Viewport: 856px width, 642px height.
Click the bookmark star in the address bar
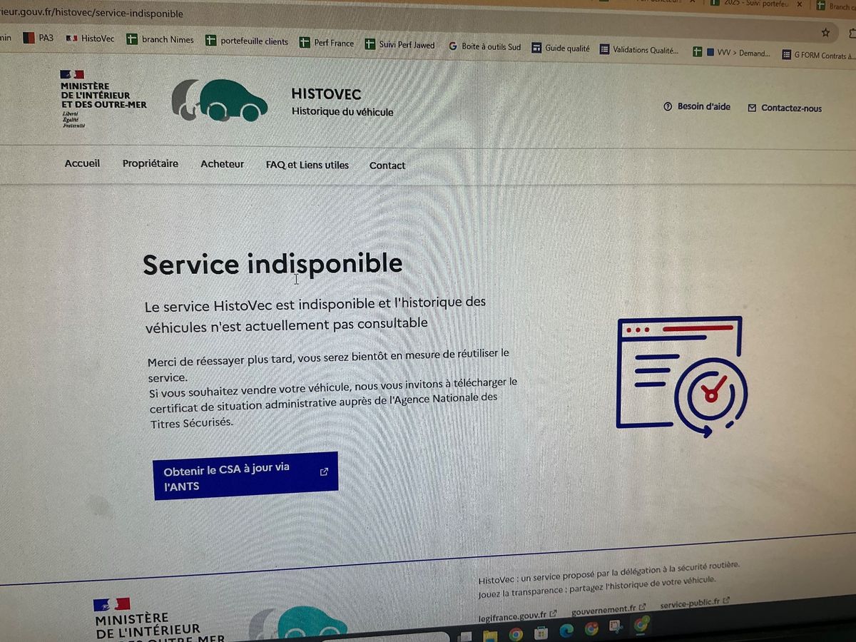point(825,32)
